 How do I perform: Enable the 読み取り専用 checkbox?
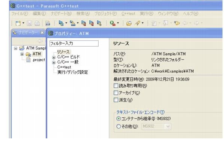116,86
